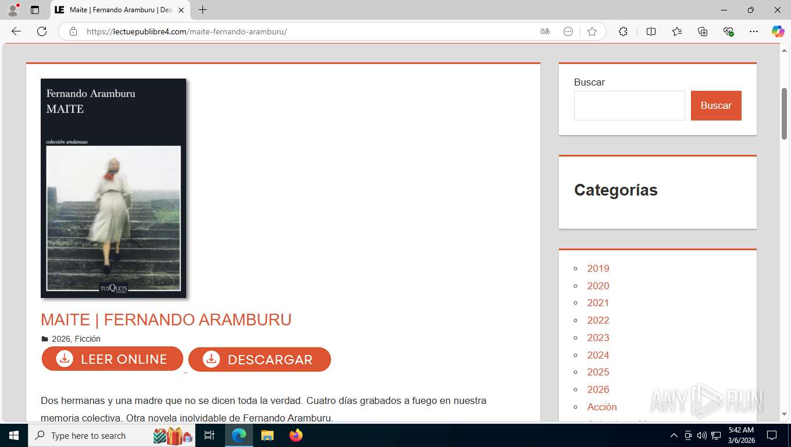
Task: Click the LEER ONLINE button
Action: click(112, 359)
